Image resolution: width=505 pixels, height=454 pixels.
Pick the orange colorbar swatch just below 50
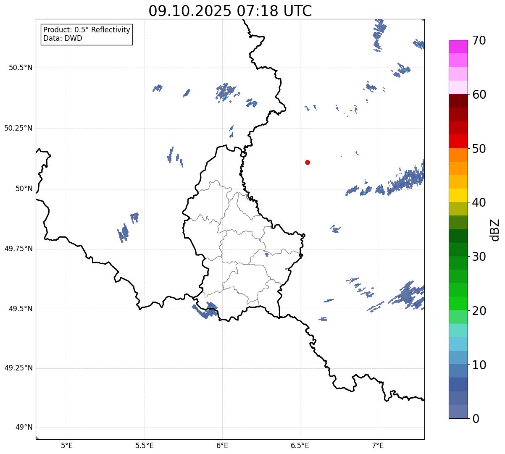pos(458,155)
